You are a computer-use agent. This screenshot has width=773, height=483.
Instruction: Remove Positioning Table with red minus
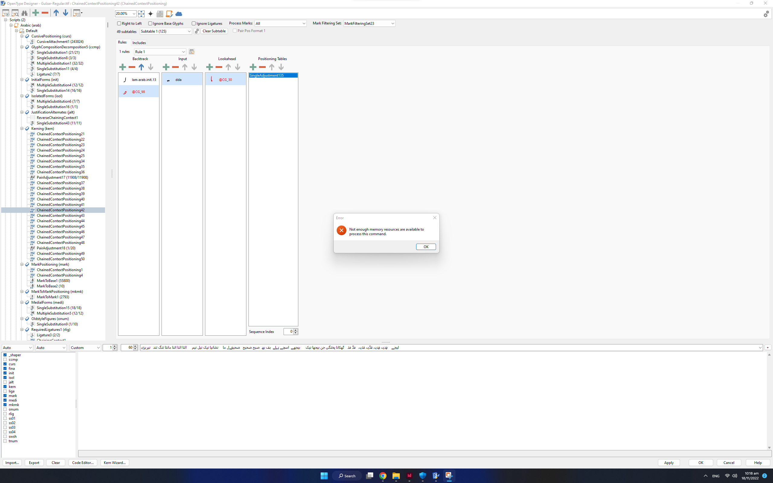262,67
